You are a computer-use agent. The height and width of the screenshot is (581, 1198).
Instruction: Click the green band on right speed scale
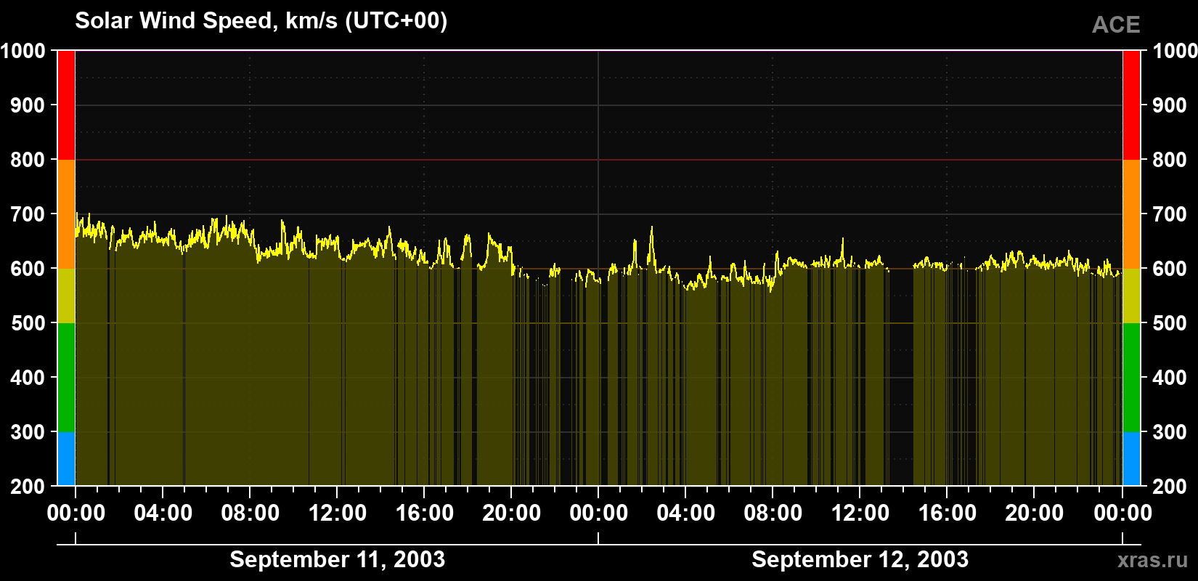1132,378
